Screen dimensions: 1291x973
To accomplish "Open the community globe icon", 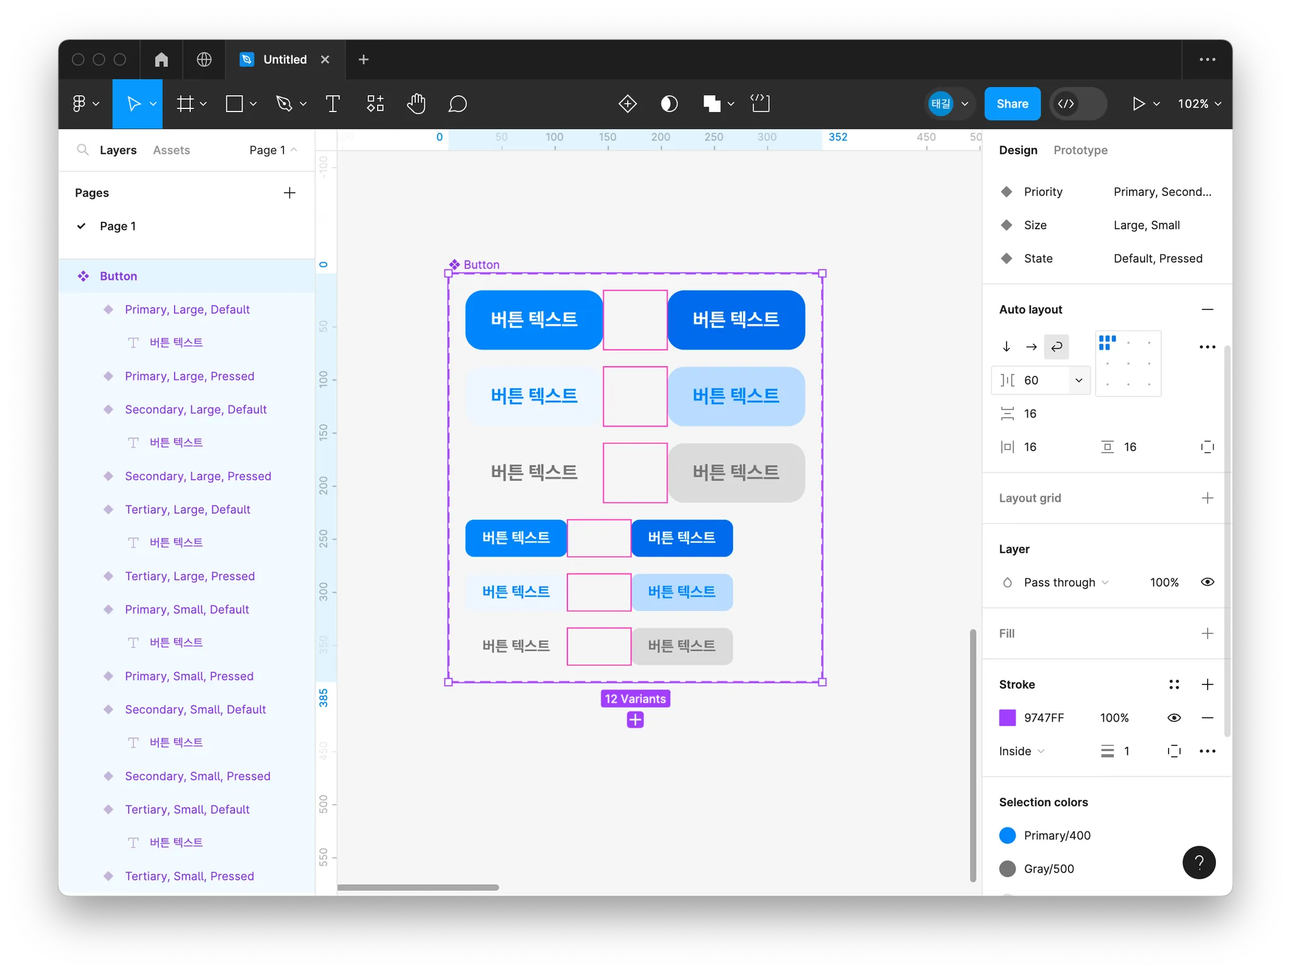I will tap(204, 59).
